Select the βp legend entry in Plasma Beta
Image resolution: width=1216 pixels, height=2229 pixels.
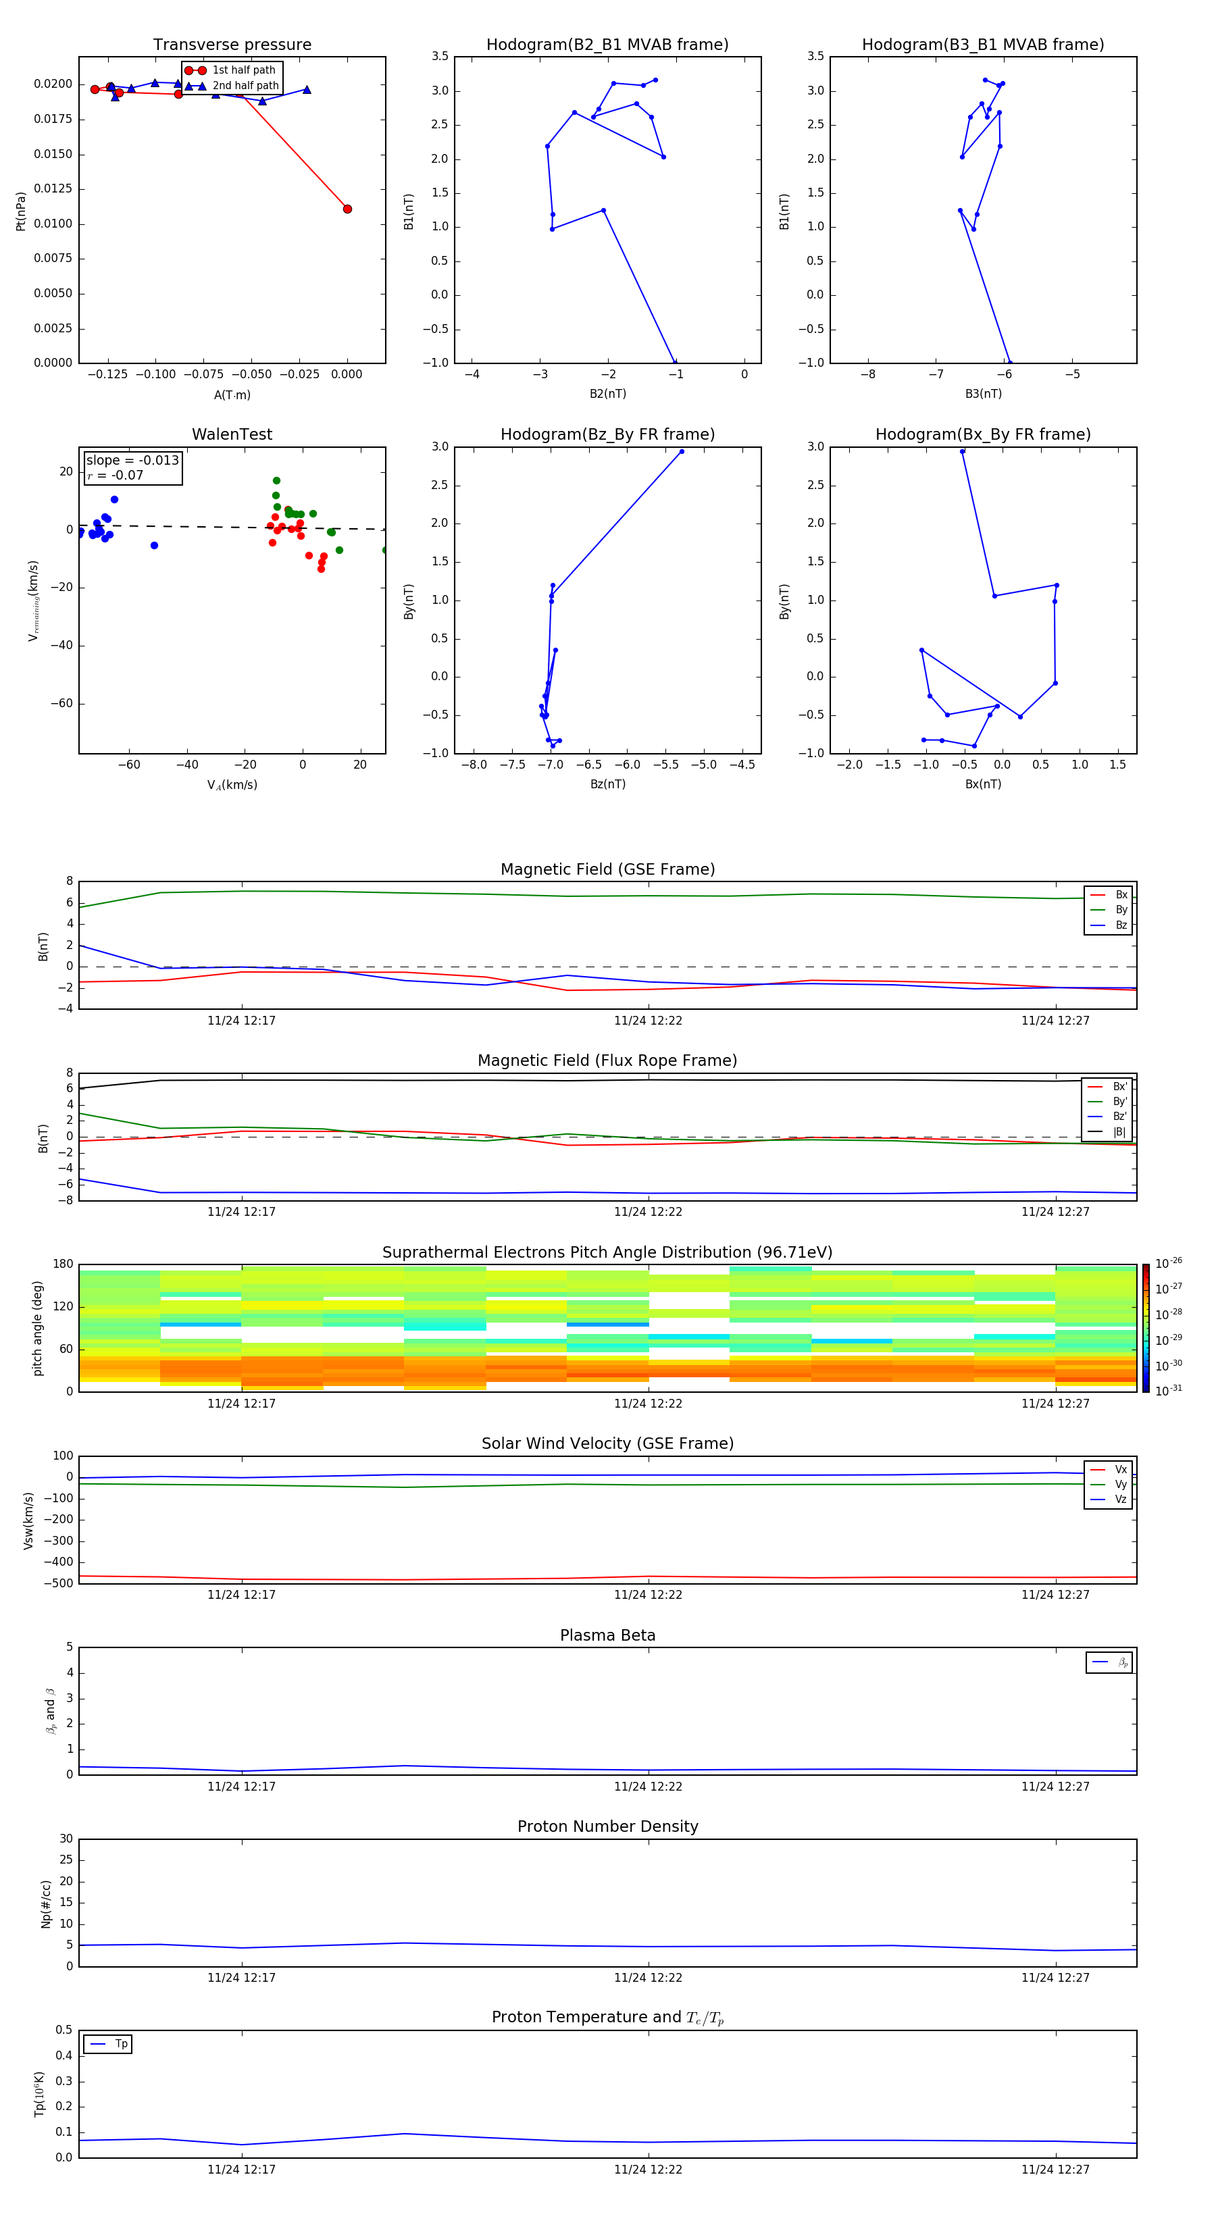pos(1109,1662)
